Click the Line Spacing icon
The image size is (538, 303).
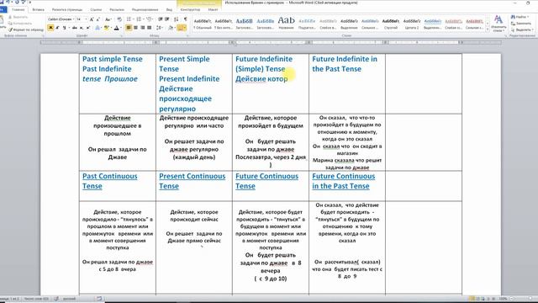tap(159, 28)
